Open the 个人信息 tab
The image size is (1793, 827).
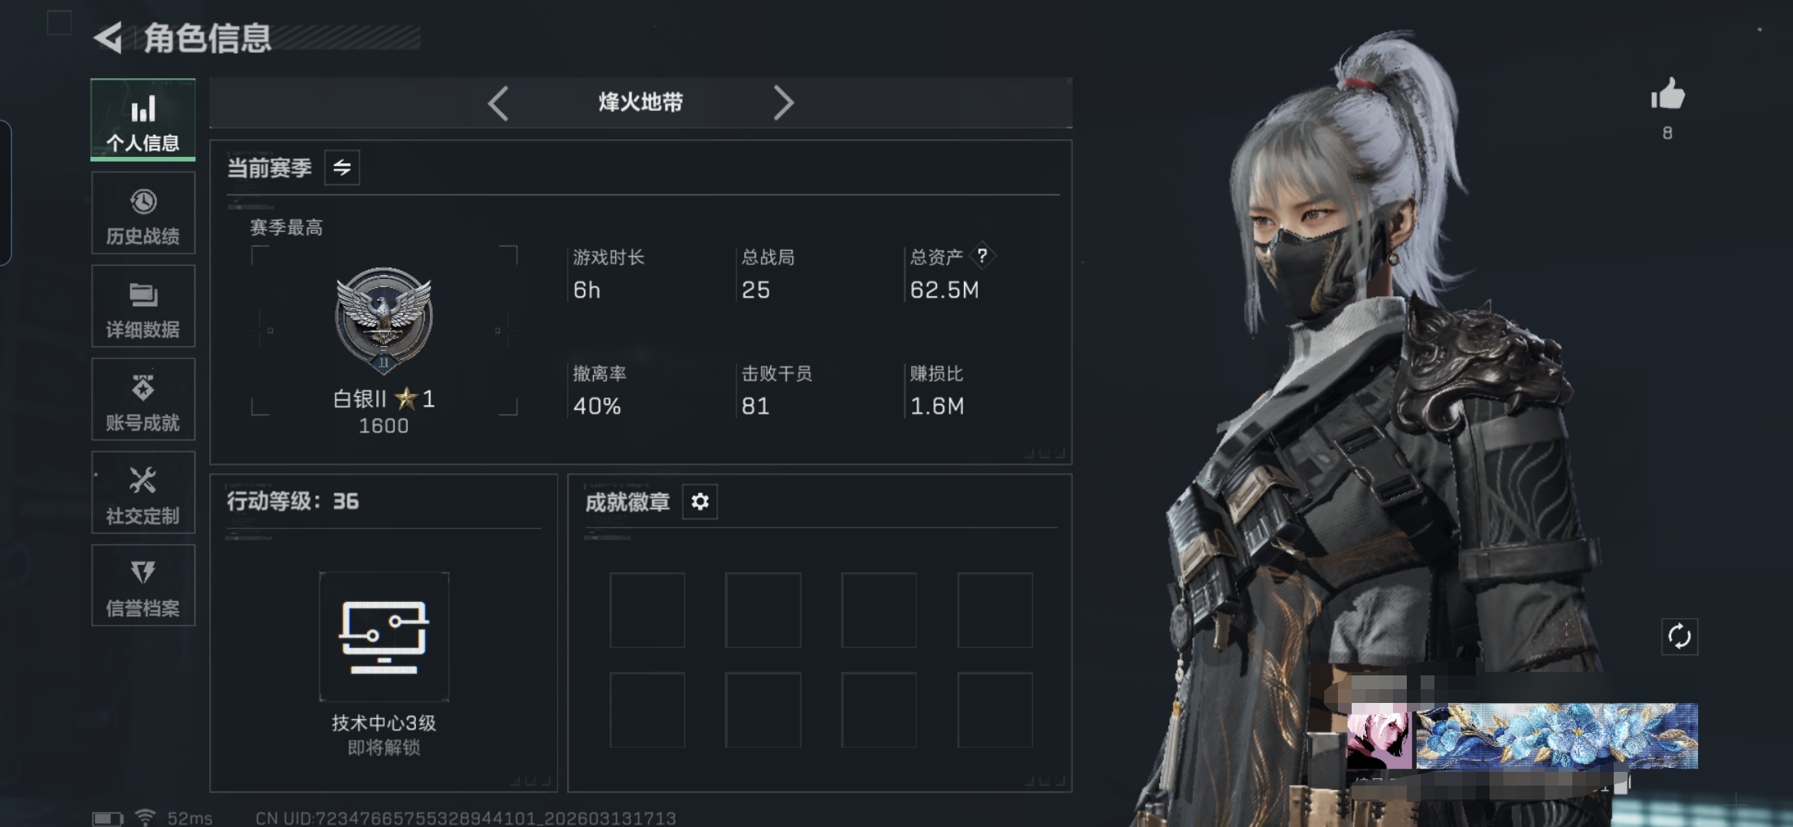pos(143,119)
